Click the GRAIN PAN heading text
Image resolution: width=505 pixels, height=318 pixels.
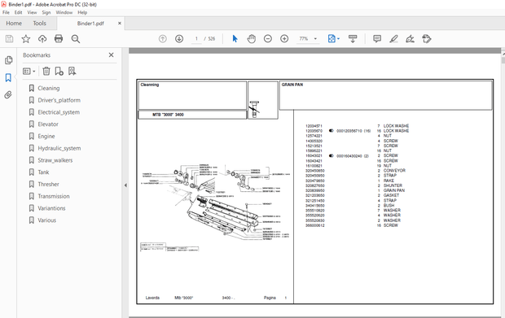[x=292, y=85]
